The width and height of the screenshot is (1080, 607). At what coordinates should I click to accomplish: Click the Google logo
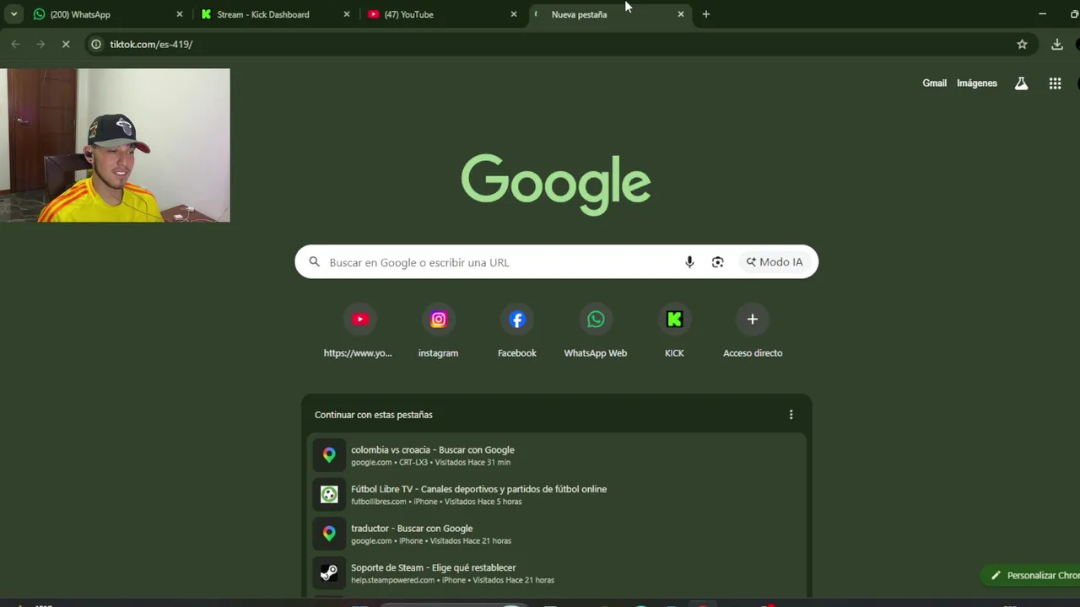(556, 183)
